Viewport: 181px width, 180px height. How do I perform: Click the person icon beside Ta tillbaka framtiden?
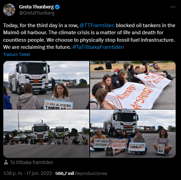click(x=6, y=162)
